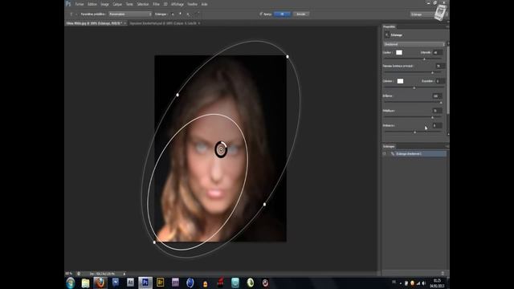Click the status bar document icon
The width and height of the screenshot is (514, 289).
click(x=79, y=274)
